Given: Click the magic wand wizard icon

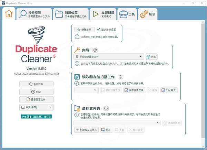Looking at the screenshot, I should pos(77,50).
